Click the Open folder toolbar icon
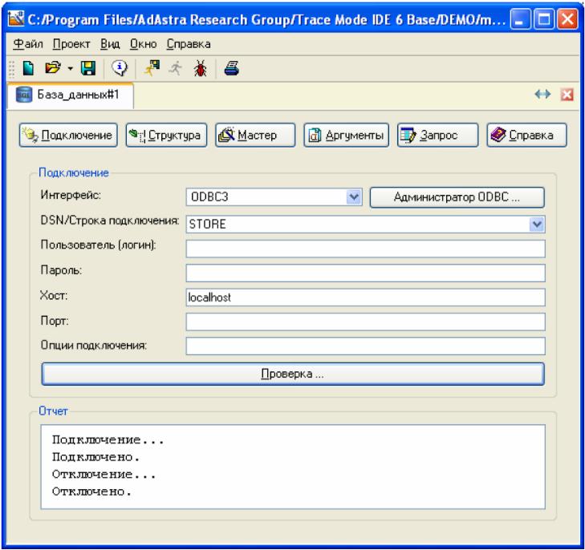Screen dimensions: 585x550 click(53, 68)
